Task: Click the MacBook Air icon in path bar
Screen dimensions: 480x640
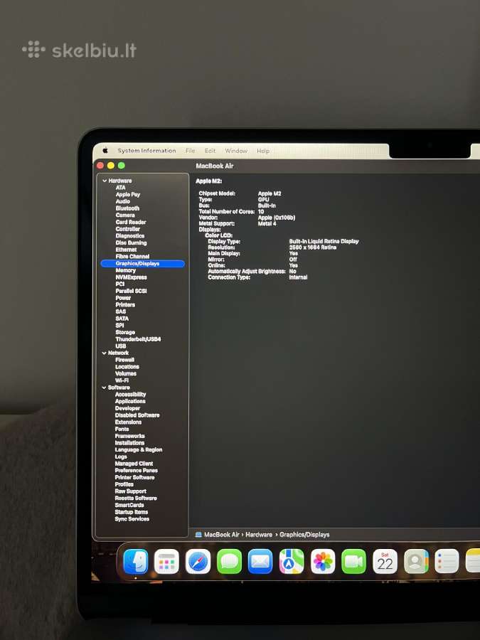Action: [198, 534]
